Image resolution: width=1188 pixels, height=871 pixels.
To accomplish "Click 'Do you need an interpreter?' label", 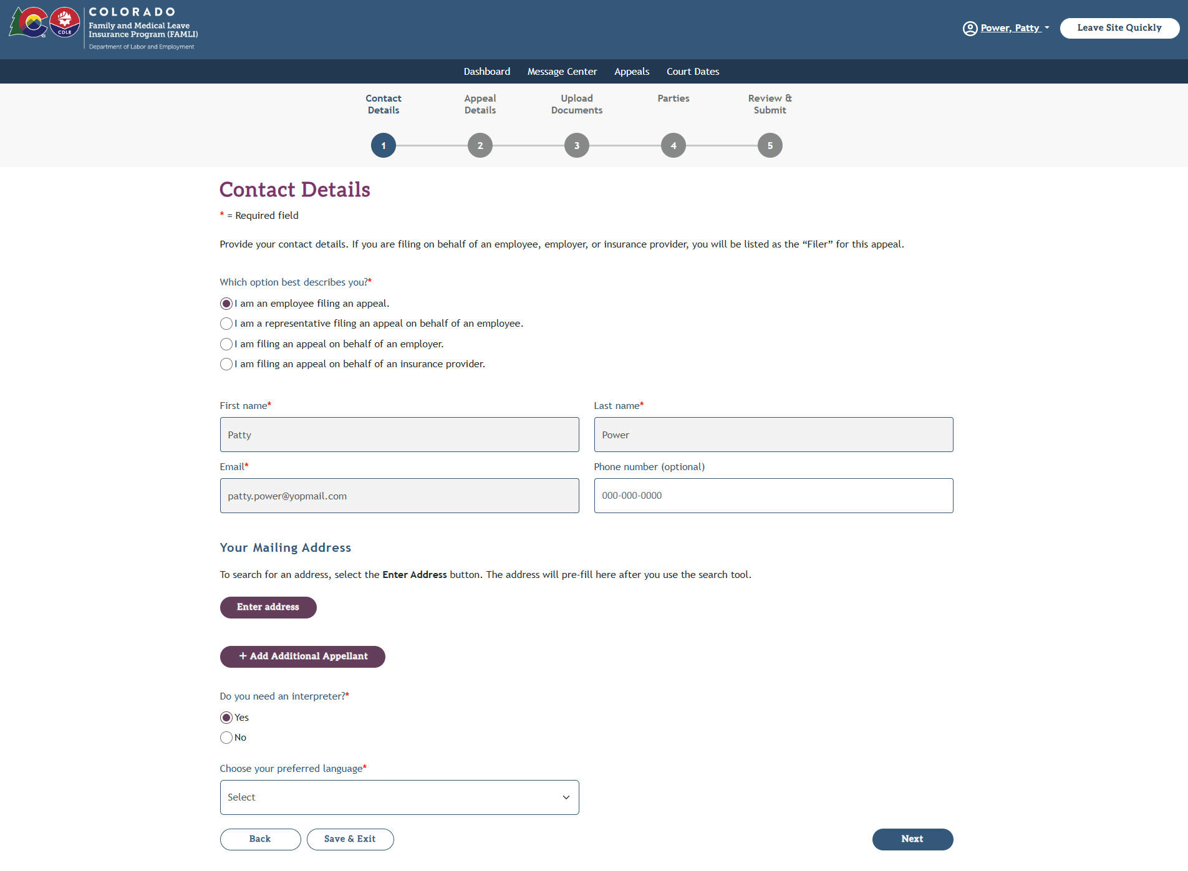I will pos(284,696).
